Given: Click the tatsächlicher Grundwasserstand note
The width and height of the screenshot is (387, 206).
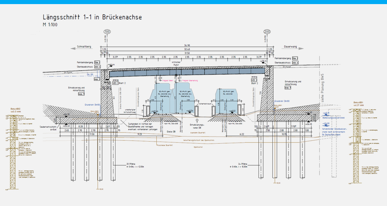Looking at the screenshot, I should (335, 132).
